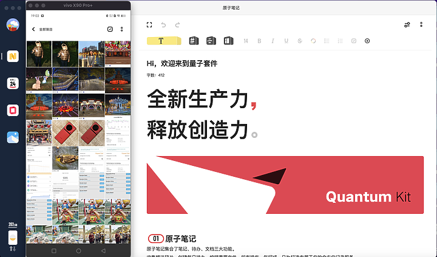The height and width of the screenshot is (257, 437).
Task: Click the heading 释放创造力
Action: 202,130
